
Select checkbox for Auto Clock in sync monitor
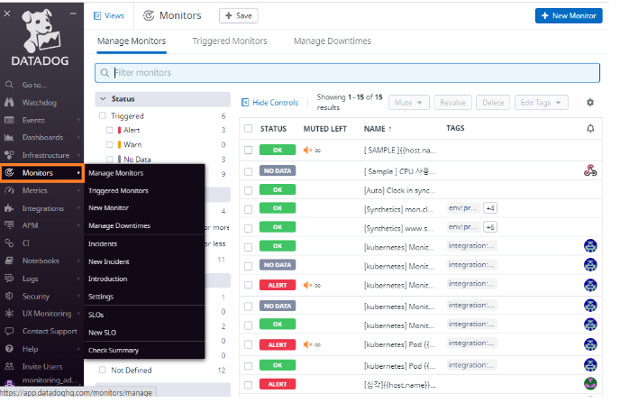(249, 190)
